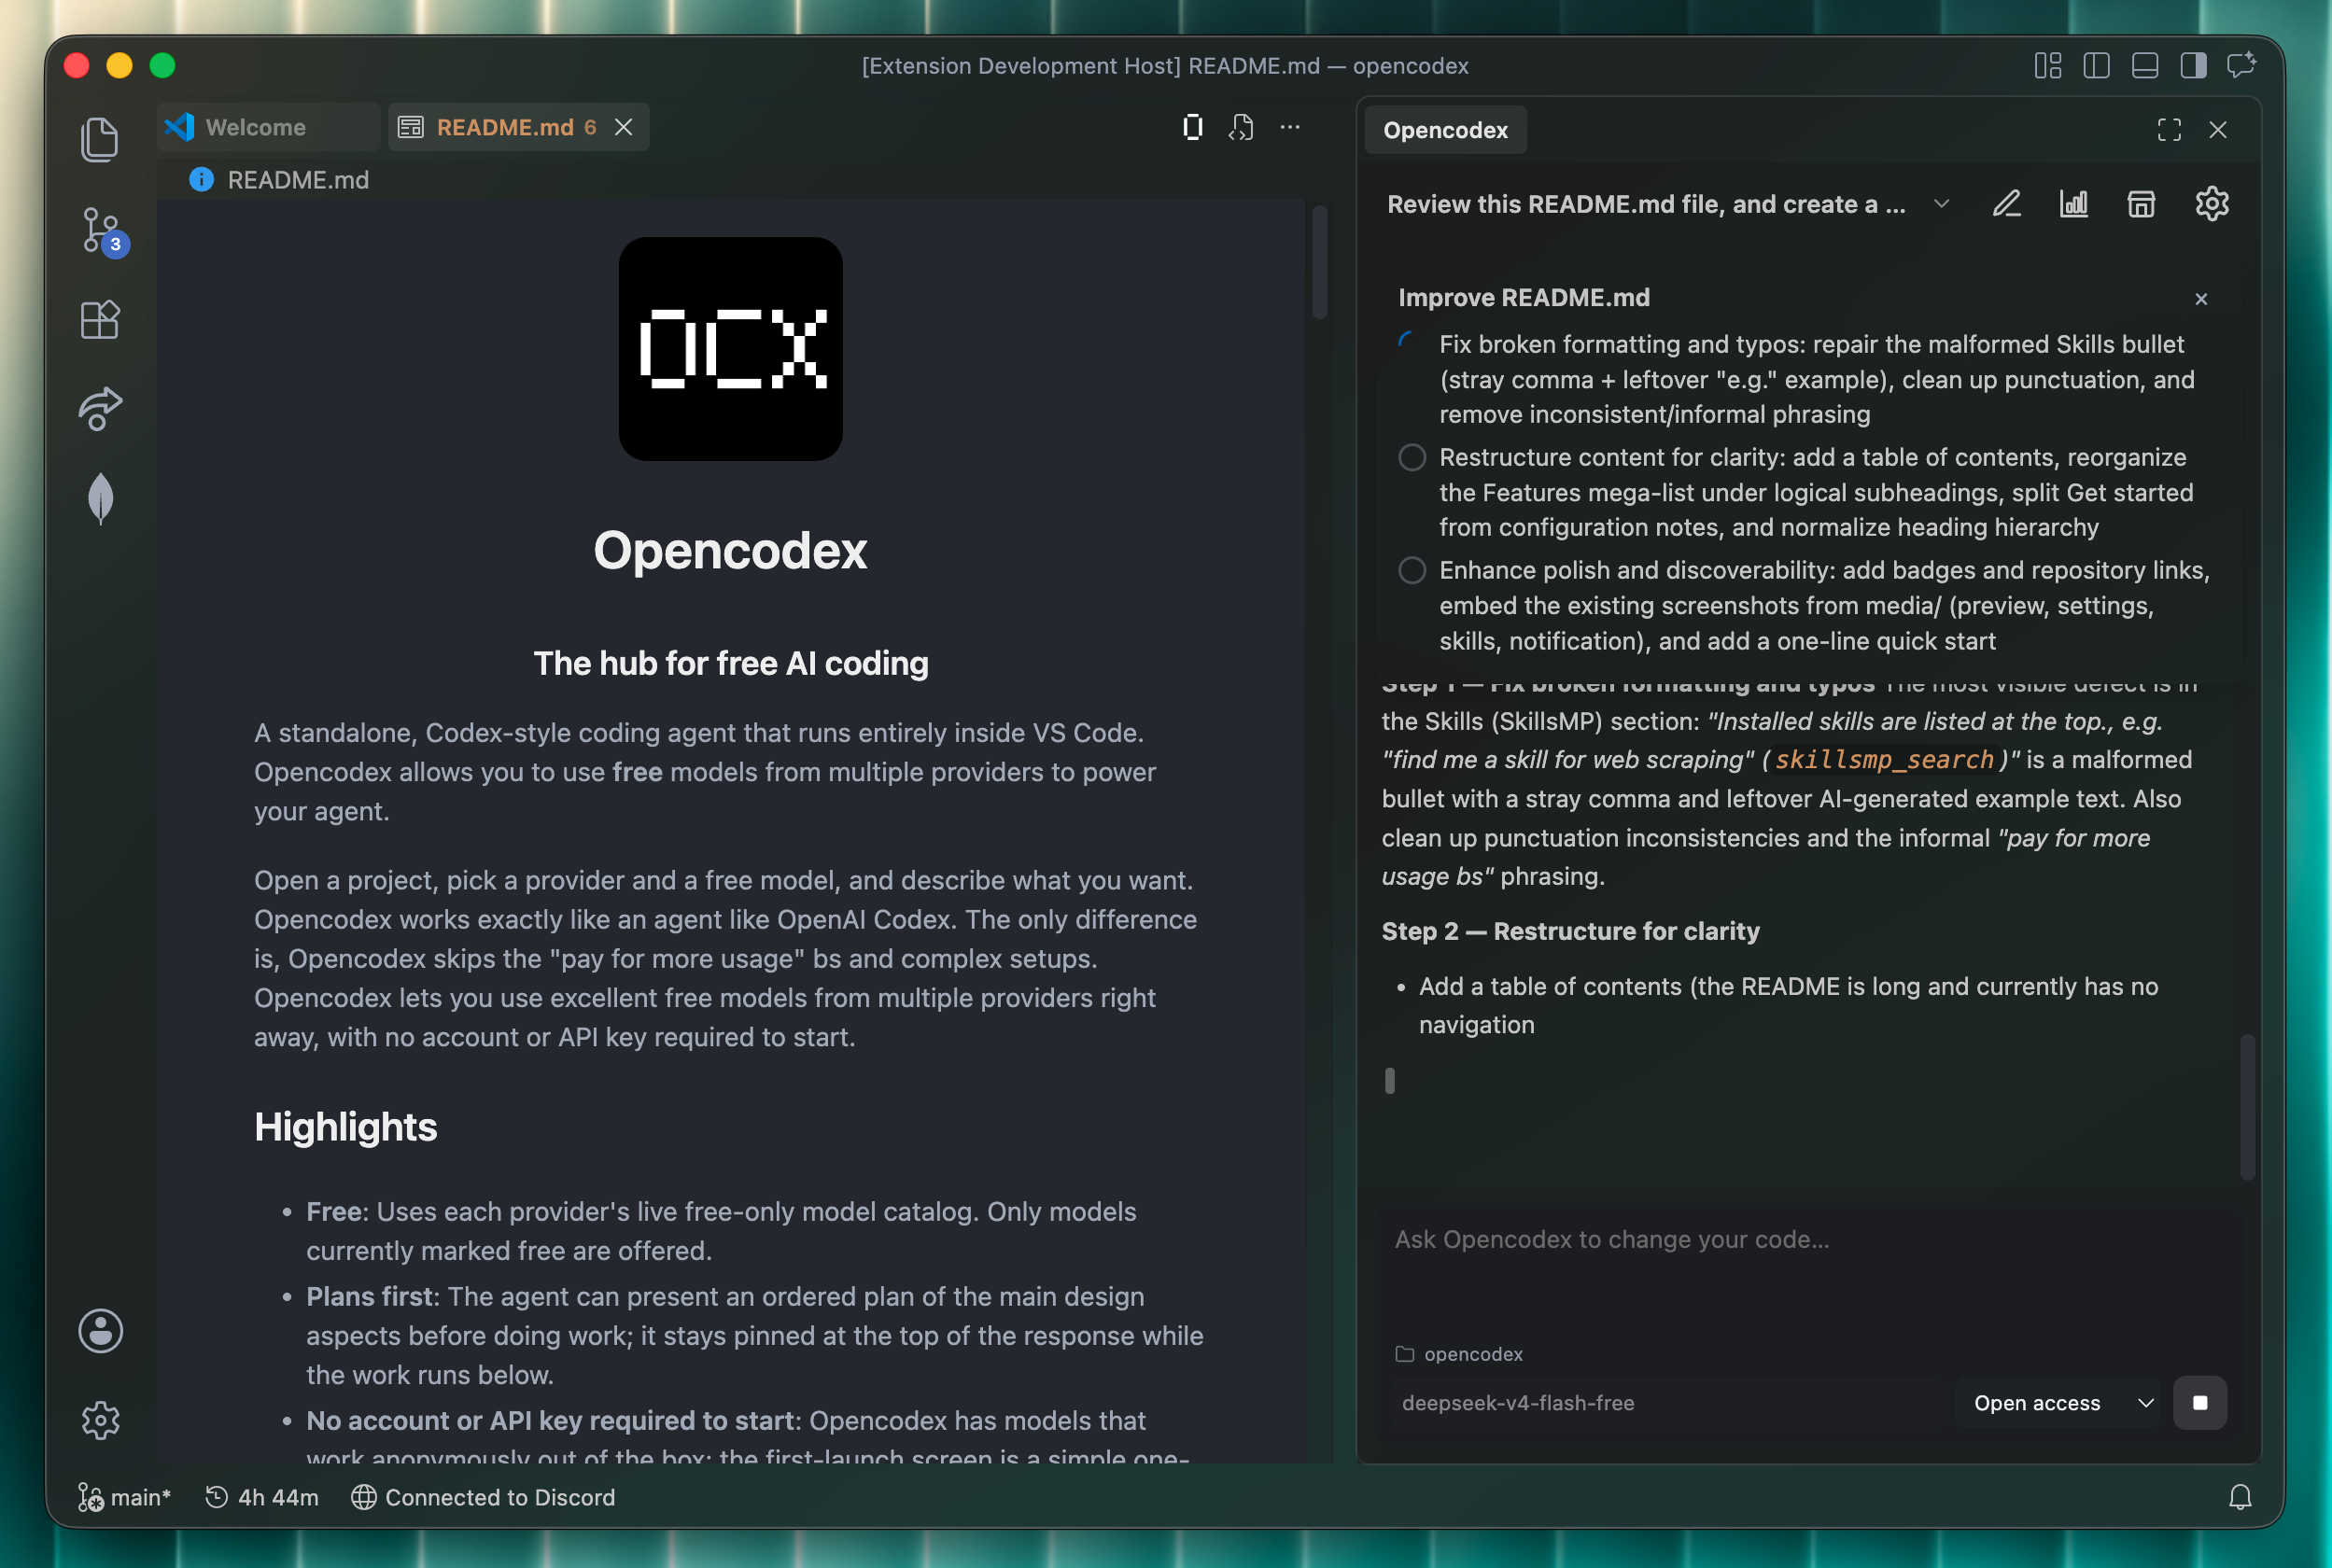Click the Enhance polish plan step circle
The height and width of the screenshot is (1568, 2332).
click(1412, 571)
